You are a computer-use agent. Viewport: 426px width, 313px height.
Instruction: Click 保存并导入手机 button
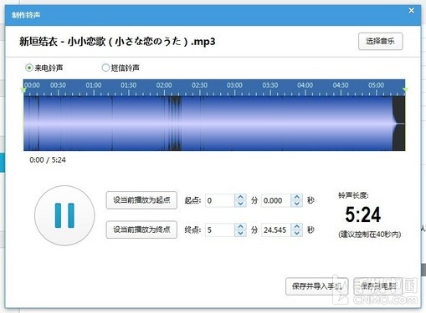pyautogui.click(x=317, y=286)
